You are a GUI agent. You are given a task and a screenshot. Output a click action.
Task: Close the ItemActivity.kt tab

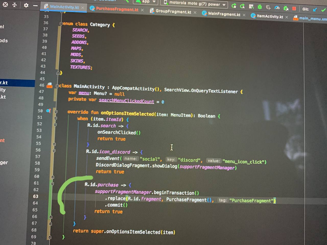[x=287, y=17]
